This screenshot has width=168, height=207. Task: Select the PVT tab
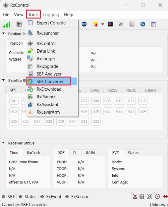(x=116, y=152)
